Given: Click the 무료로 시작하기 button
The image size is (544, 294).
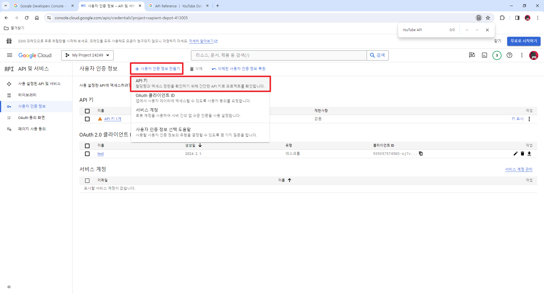Looking at the screenshot, I should 524,41.
